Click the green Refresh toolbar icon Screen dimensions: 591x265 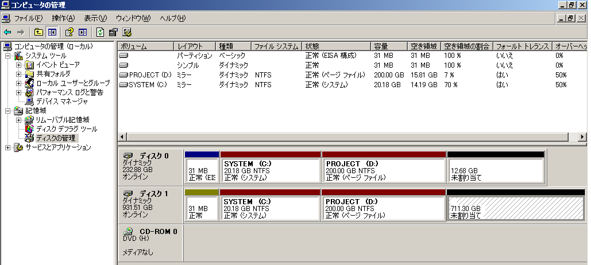(x=101, y=32)
